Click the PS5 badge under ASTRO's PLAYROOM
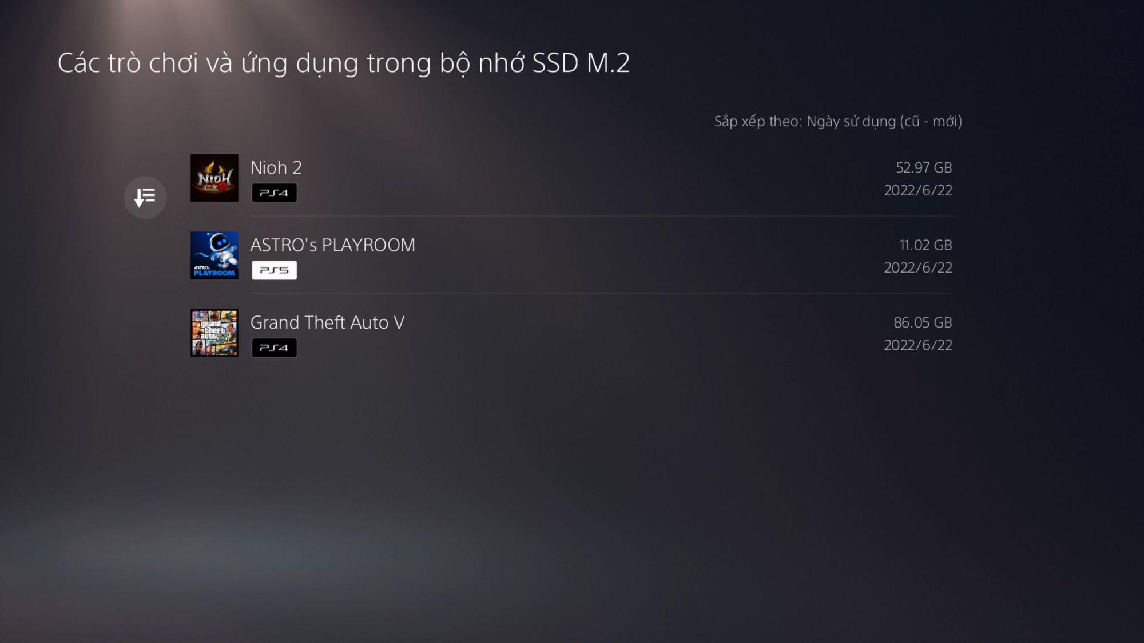Image resolution: width=1144 pixels, height=643 pixels. 274,270
